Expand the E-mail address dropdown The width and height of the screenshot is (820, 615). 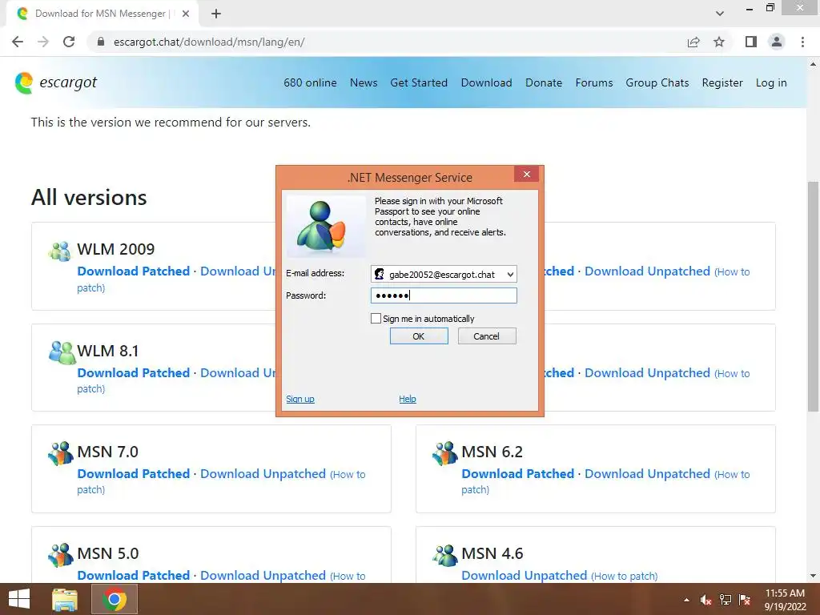(x=510, y=275)
